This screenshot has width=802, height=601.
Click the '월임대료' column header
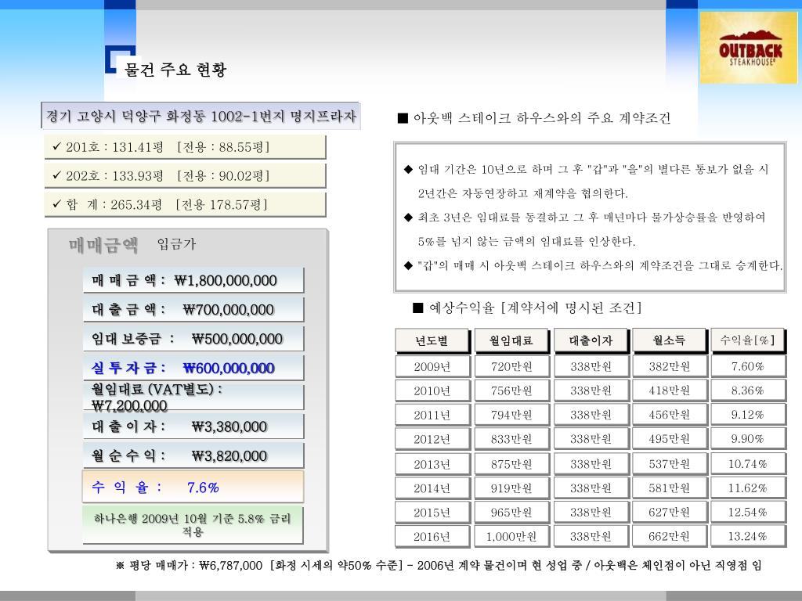[511, 340]
